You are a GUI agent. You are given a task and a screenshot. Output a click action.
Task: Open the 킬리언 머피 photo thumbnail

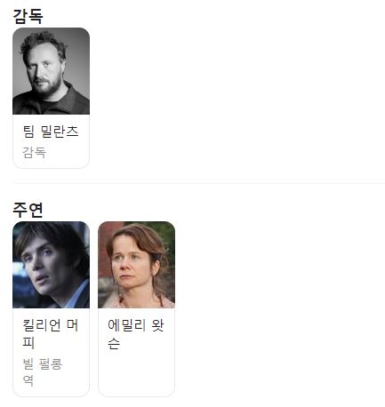click(51, 265)
